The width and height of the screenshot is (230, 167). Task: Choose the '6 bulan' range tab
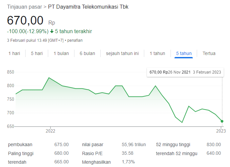[87, 53]
